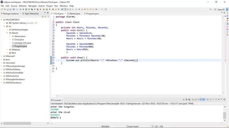Screen dimensions: 229x128
Task: Click the Pin Editor toolbar icon
Action: click(106, 10)
